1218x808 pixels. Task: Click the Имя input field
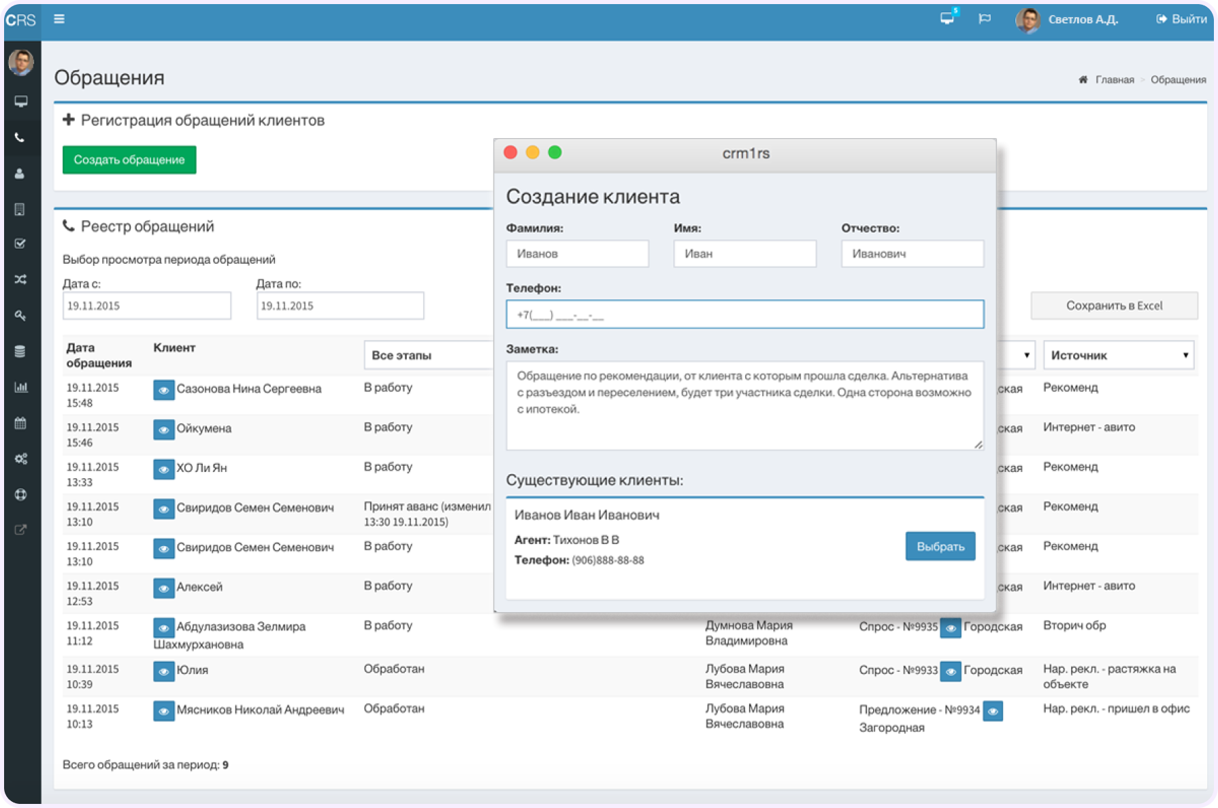click(x=745, y=254)
